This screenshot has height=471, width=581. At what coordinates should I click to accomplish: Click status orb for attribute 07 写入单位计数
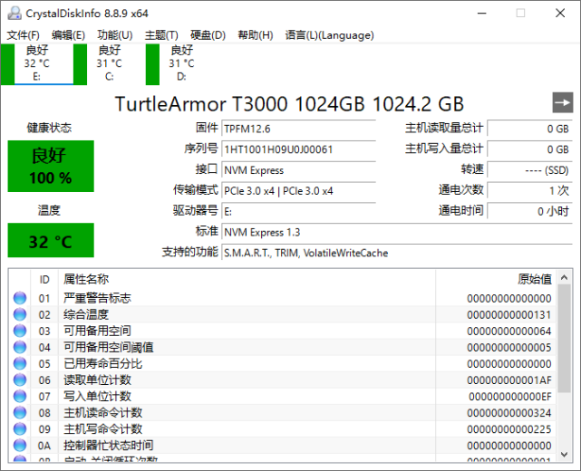click(x=20, y=396)
